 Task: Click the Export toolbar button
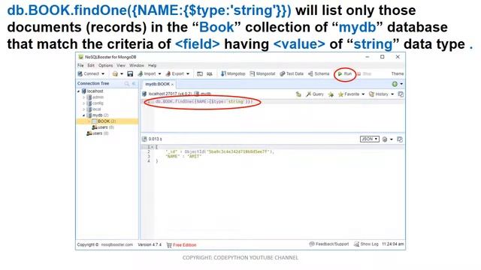tap(175, 73)
